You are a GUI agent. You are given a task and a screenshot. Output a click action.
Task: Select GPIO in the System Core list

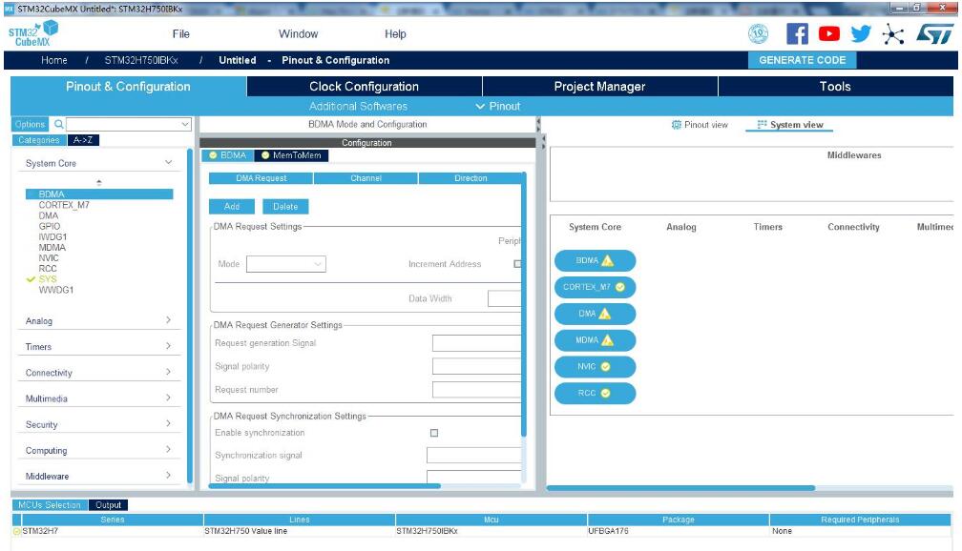pos(49,226)
